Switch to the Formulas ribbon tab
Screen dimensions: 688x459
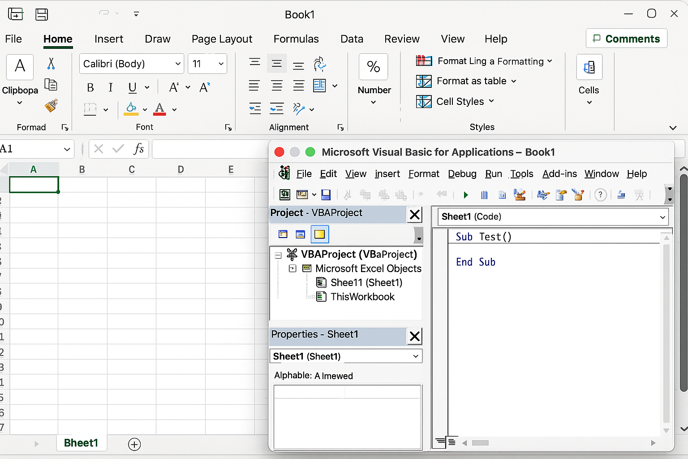(296, 39)
